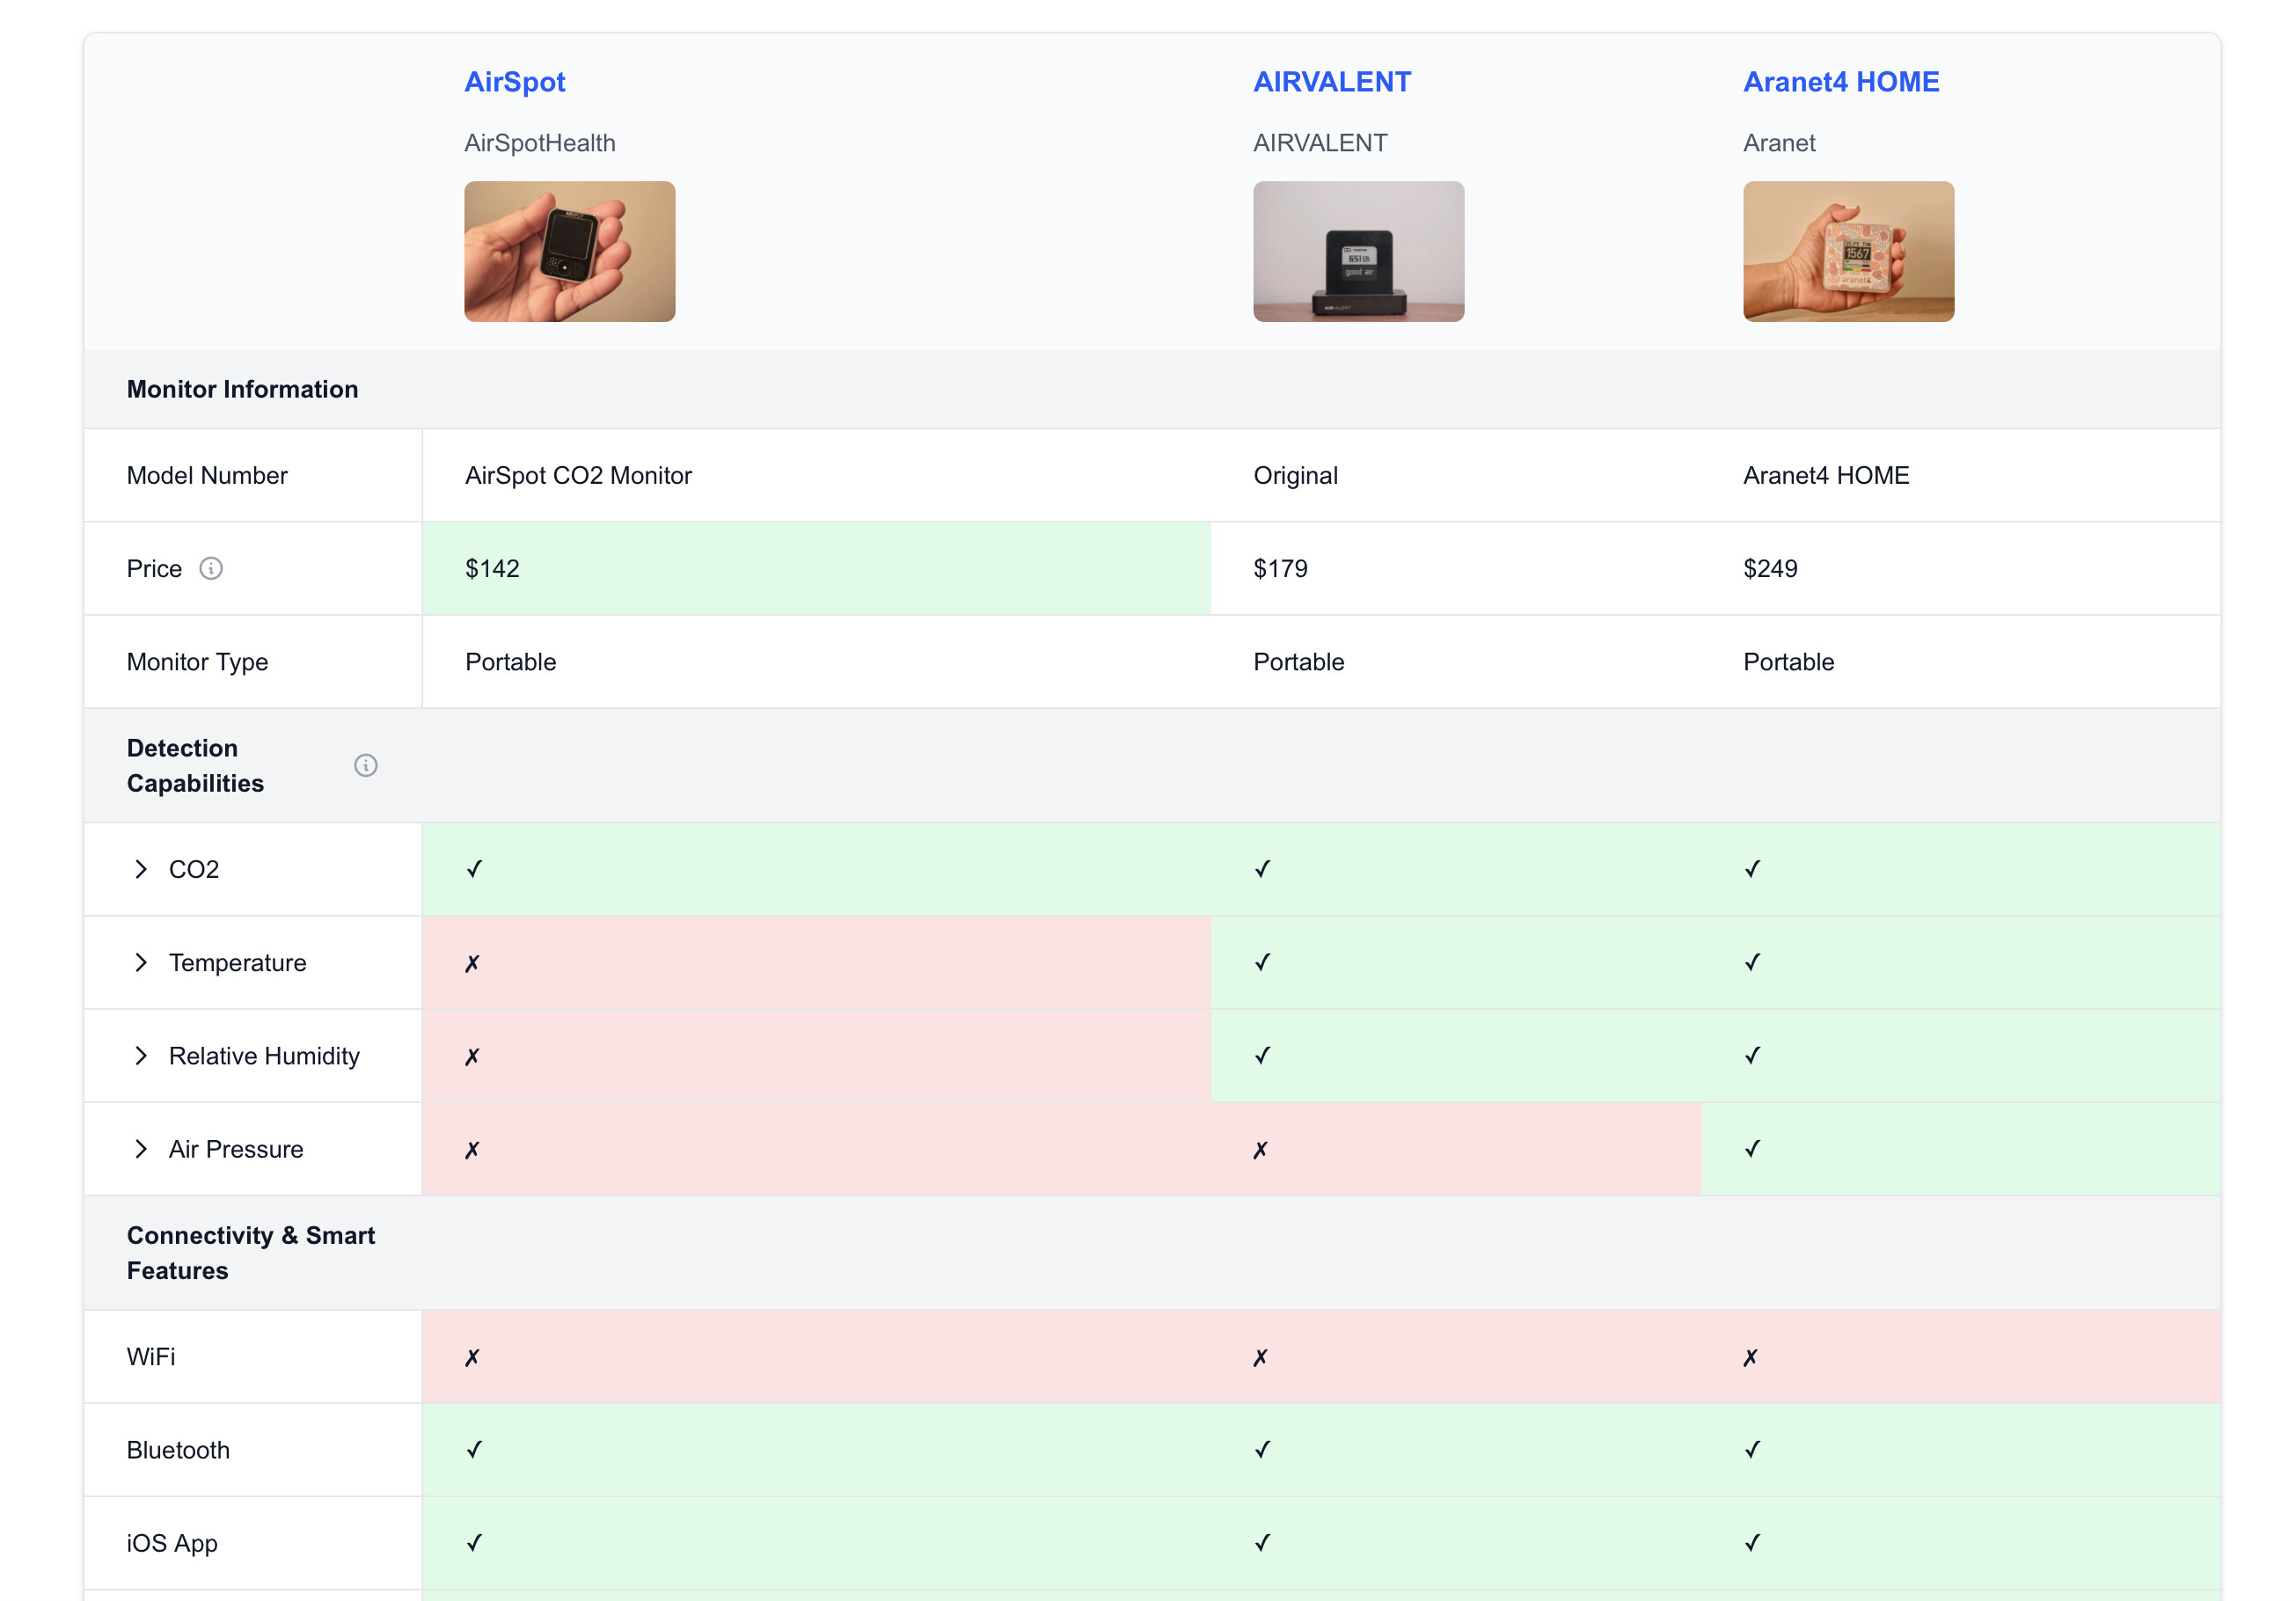2296x1601 pixels.
Task: Click the Aranet4 HOME thumbnail image
Action: [1848, 251]
